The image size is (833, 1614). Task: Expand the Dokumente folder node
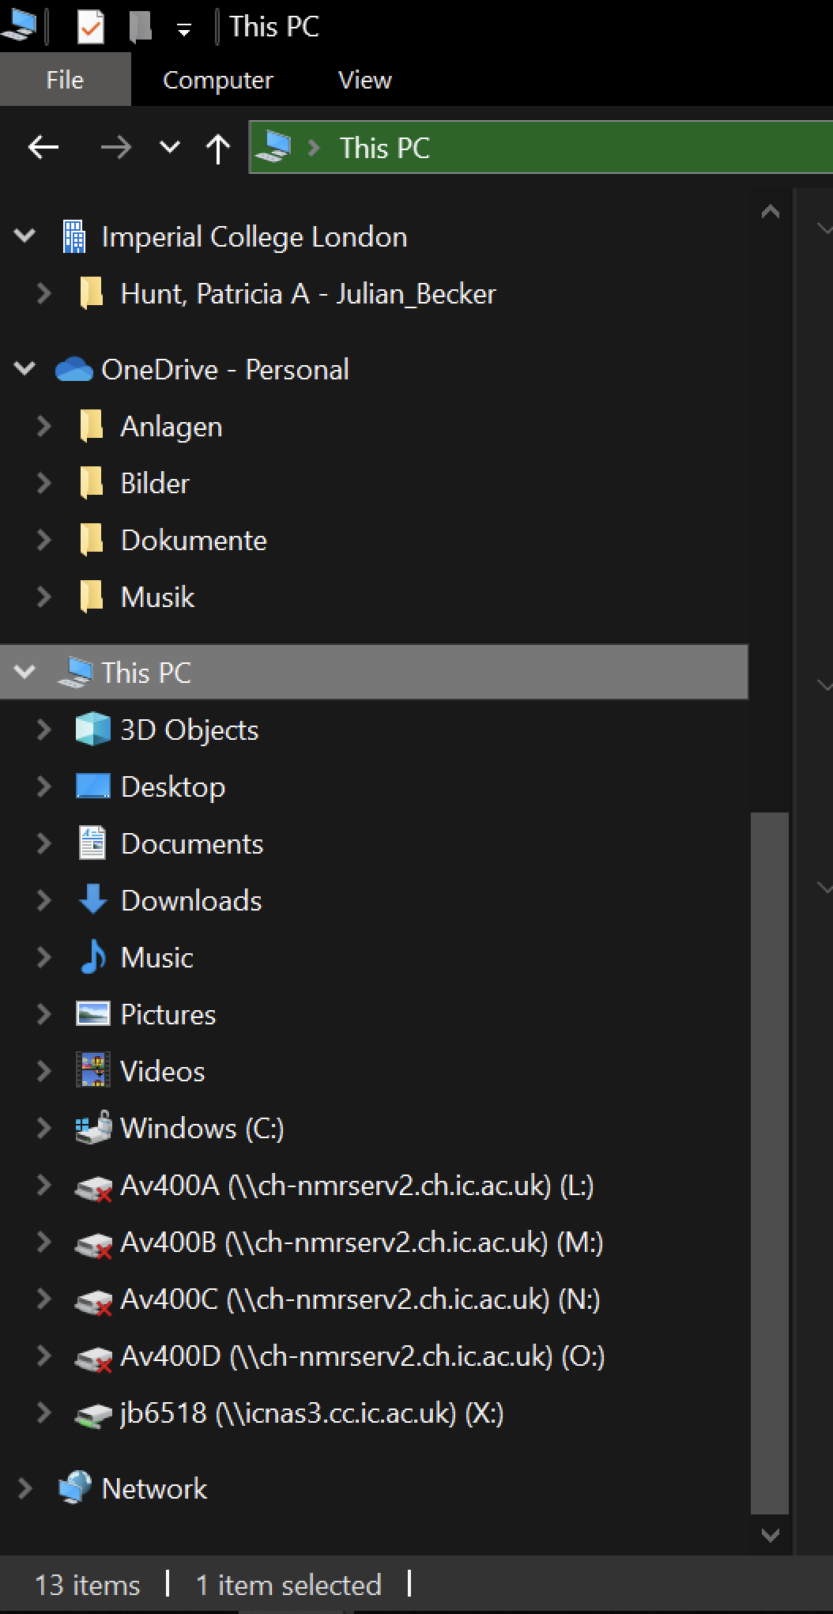(x=44, y=540)
